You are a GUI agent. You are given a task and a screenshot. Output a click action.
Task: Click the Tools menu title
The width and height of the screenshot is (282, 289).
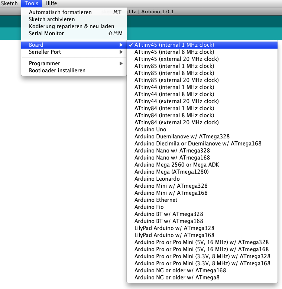32,3
